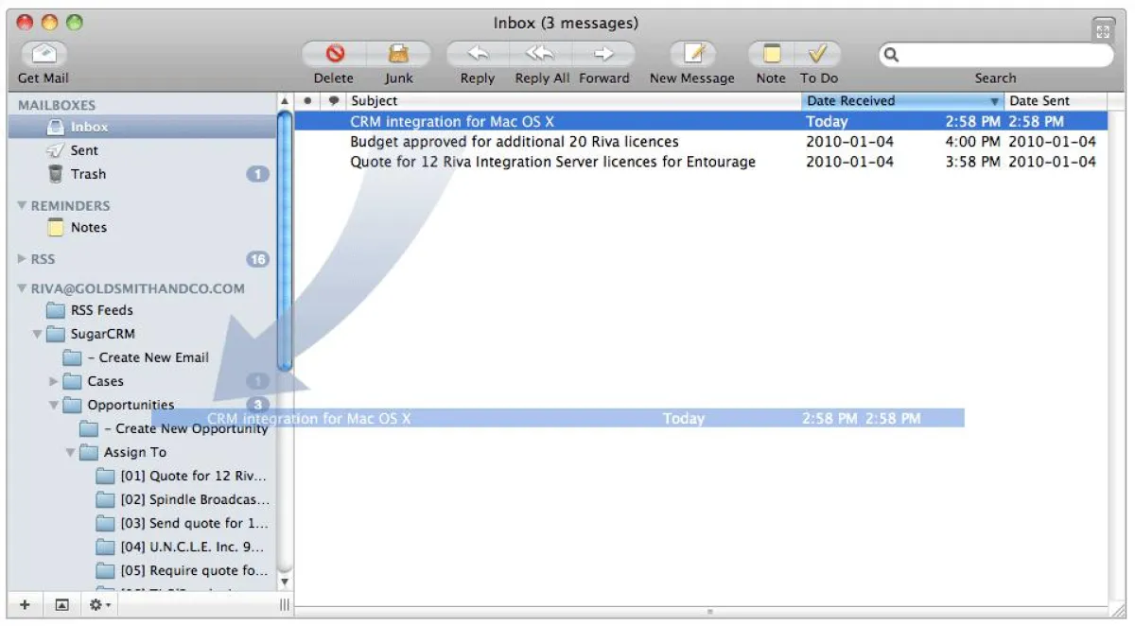Open Budget approved for additional 20 Riva licences email
Image resolution: width=1135 pixels, height=626 pixels.
514,142
